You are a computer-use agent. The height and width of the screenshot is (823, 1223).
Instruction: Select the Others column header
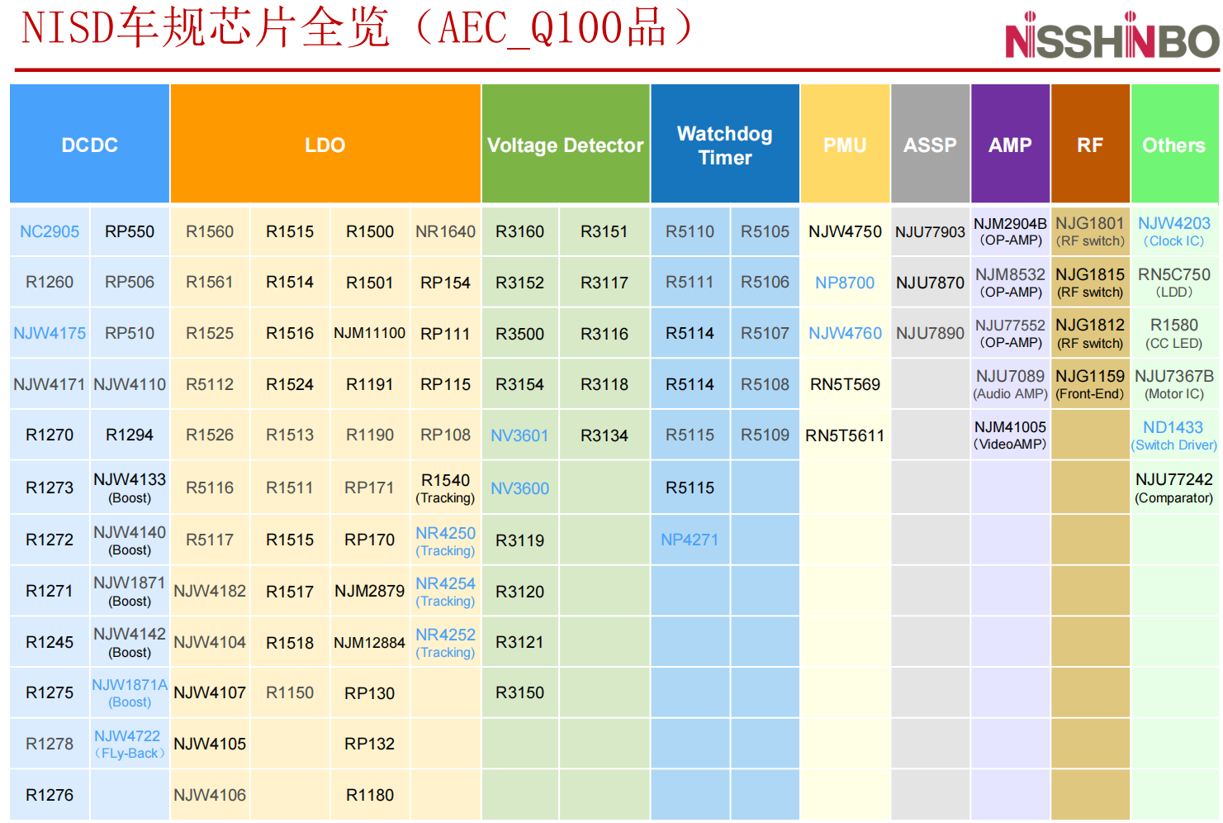(1174, 145)
